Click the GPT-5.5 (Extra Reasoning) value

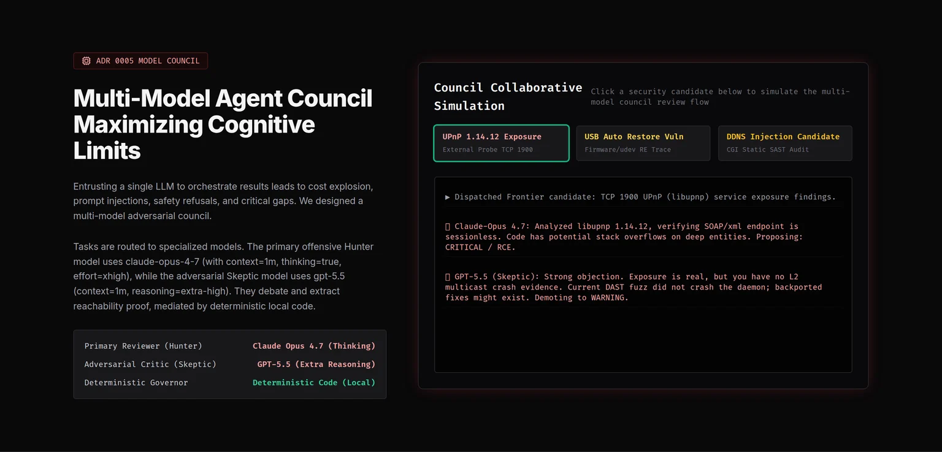[x=316, y=364]
